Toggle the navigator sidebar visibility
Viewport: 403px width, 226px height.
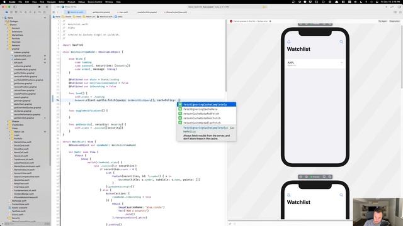tap(15, 7)
